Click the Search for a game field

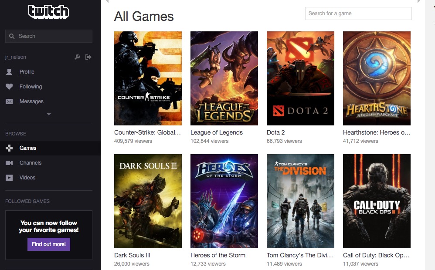pos(358,13)
